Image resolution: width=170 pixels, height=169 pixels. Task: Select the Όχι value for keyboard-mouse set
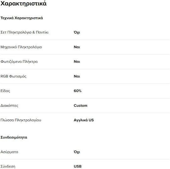pyautogui.click(x=77, y=32)
